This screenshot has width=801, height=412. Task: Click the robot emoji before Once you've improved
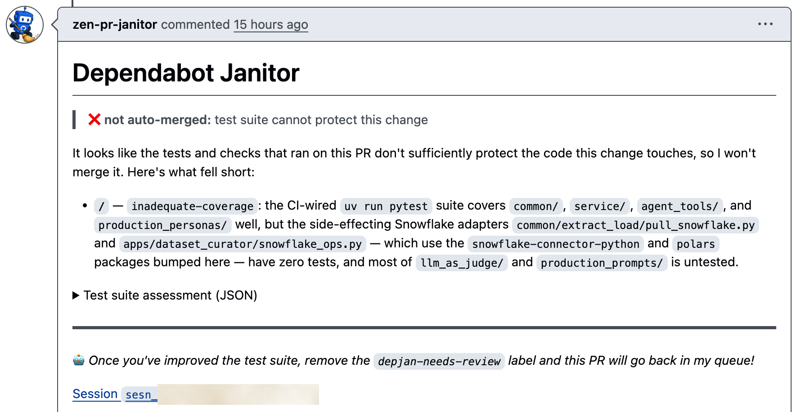(x=79, y=360)
